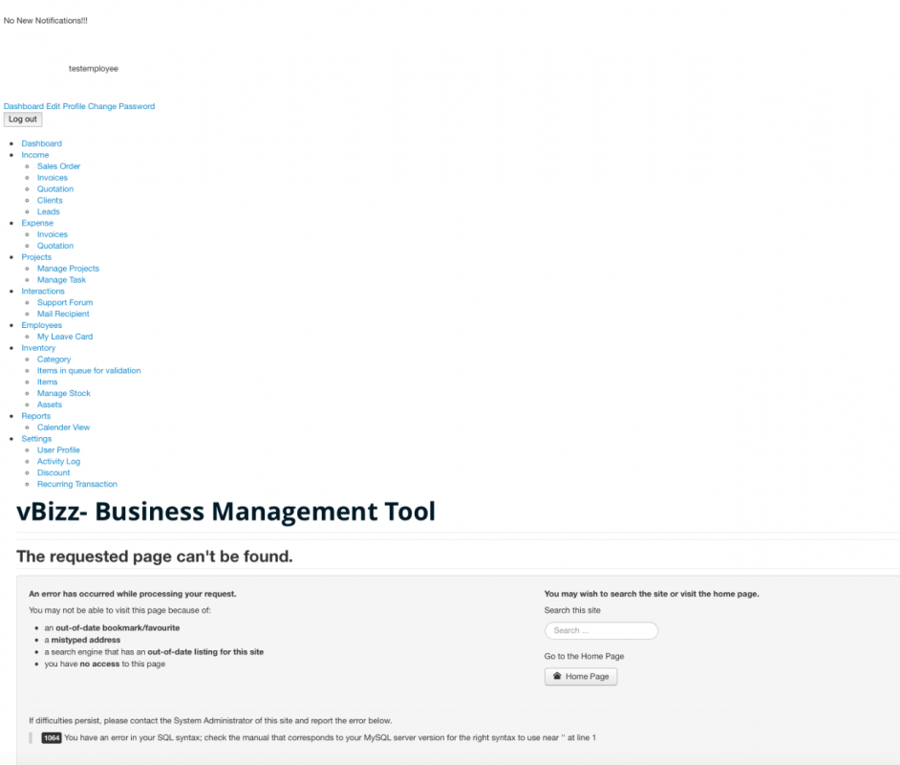This screenshot has height=765, width=900.
Task: Focus the Search this site field
Action: (x=601, y=630)
